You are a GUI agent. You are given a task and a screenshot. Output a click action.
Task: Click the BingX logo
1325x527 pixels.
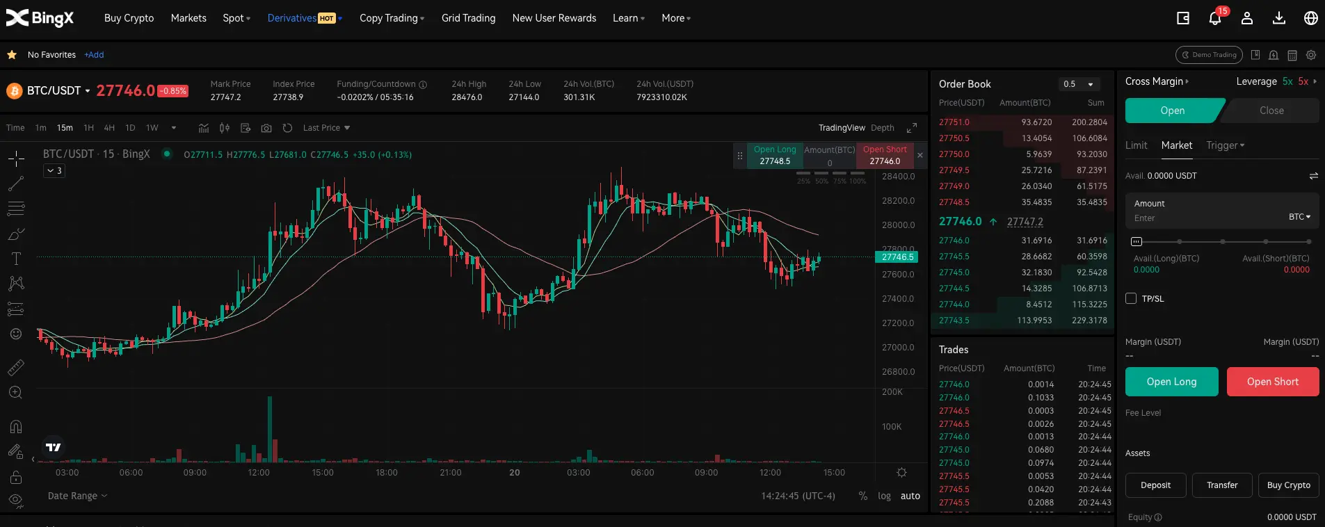(x=40, y=18)
